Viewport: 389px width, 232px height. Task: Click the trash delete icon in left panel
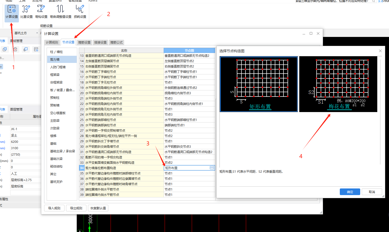(x=15, y=49)
